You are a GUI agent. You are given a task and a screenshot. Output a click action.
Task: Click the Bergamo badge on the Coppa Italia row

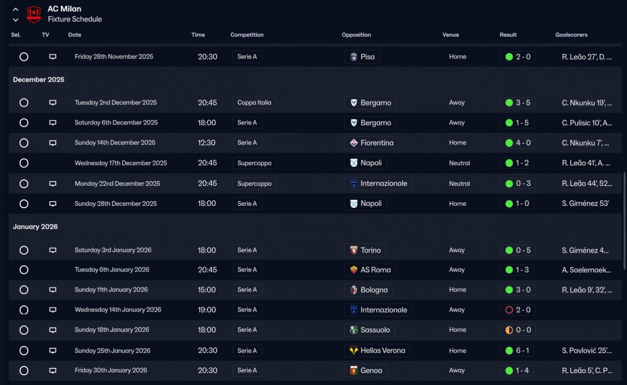point(354,103)
